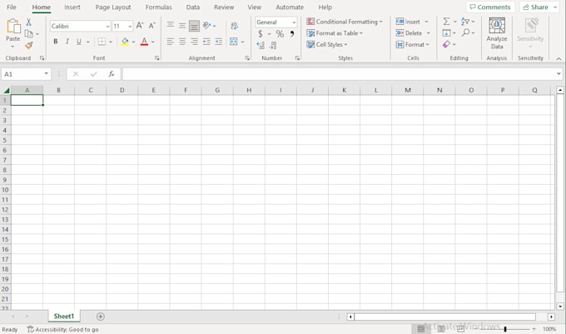
Task: Switch to the Page Layout tab
Action: (x=113, y=7)
